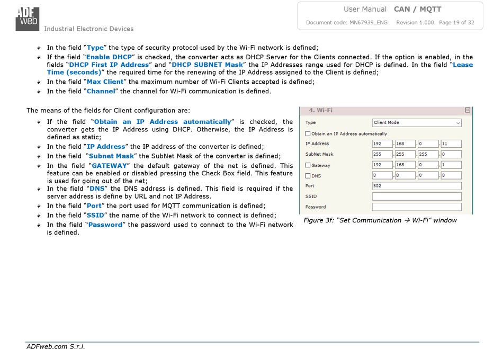The height and width of the screenshot is (349, 503).
Task: Click the "ADFweb.com S.r.l." footer text
Action: pos(56,346)
